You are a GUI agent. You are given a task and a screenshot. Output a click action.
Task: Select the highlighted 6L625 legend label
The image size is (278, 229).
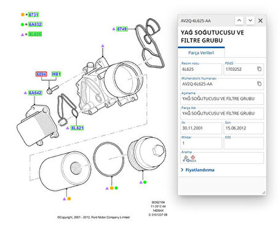[35, 34]
